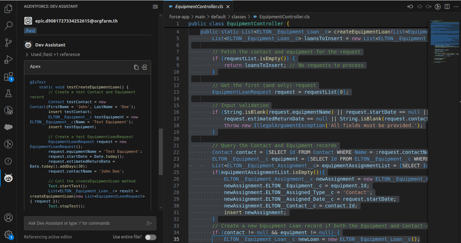The image size is (461, 243).
Task: Toggle the Use entire file switch
Action: click(x=151, y=237)
